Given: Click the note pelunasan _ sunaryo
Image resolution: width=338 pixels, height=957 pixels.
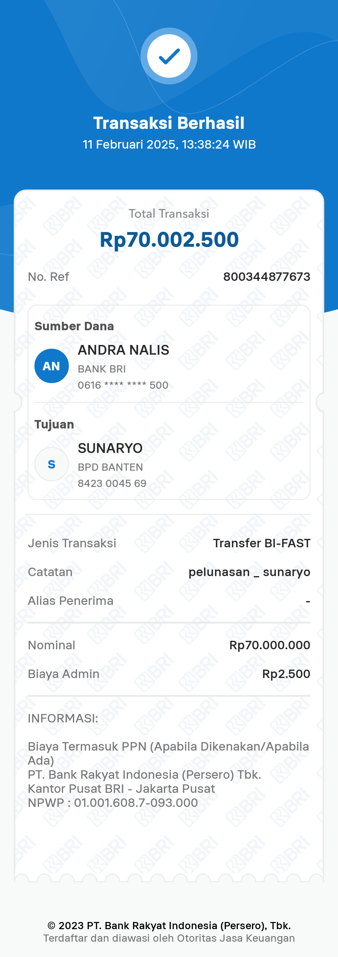Looking at the screenshot, I should click(249, 572).
